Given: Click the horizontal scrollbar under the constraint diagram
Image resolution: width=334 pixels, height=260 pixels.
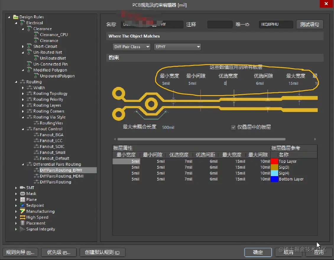Looking at the screenshot, I should click(201, 139).
